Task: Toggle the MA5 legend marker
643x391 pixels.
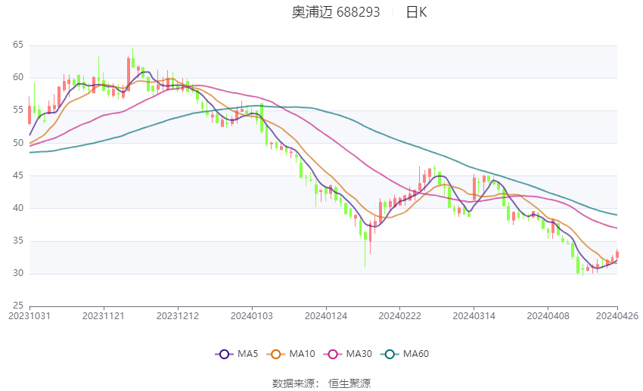Action: 225,354
